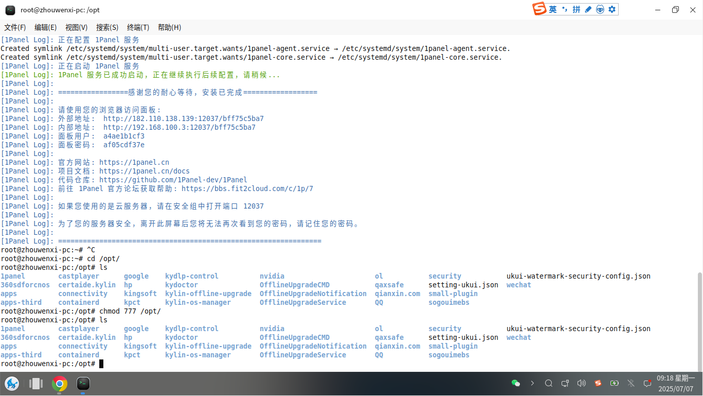This screenshot has width=703, height=396.
Task: Open the 帮助(H) menu
Action: 170,27
